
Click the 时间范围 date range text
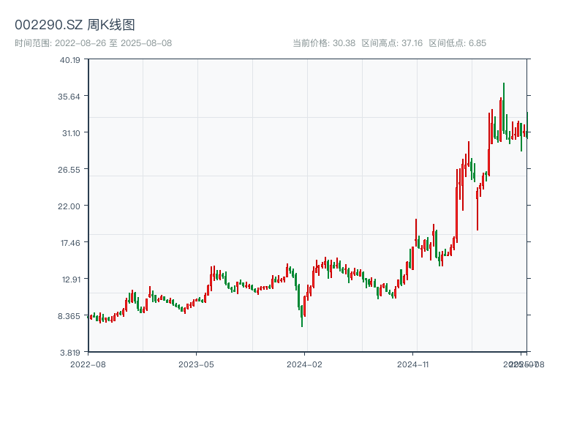[93, 43]
